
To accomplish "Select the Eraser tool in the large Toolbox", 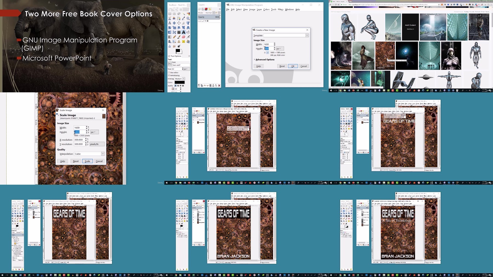I will (x=184, y=37).
